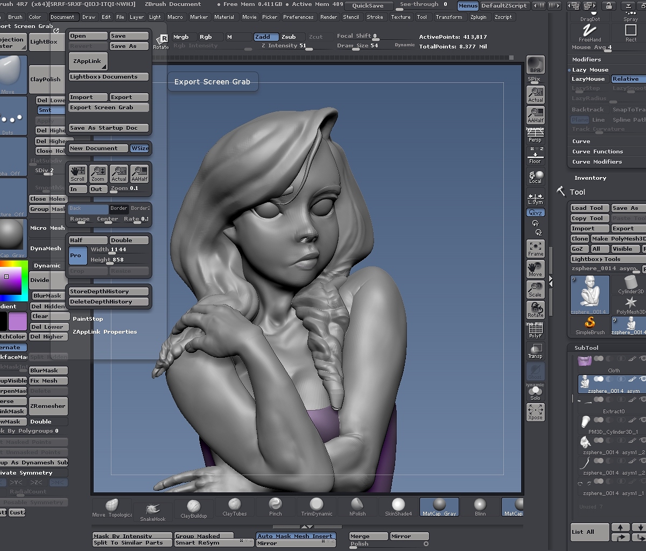Click the List All button
646x551 pixels.
click(x=590, y=532)
